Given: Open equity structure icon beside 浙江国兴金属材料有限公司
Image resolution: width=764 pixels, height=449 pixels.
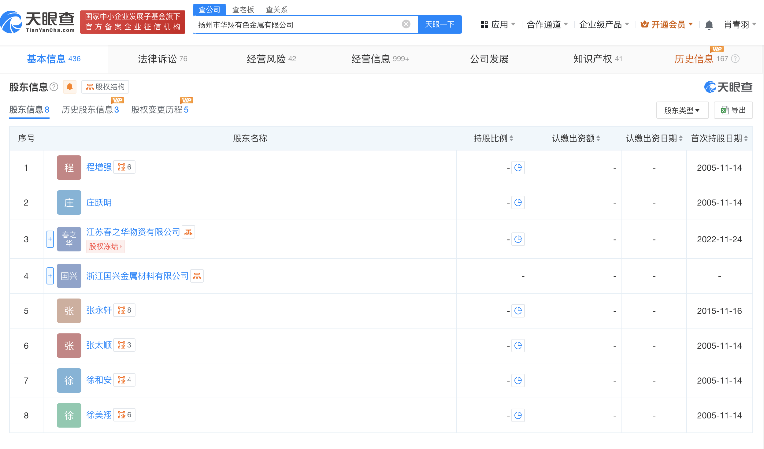Looking at the screenshot, I should [197, 276].
